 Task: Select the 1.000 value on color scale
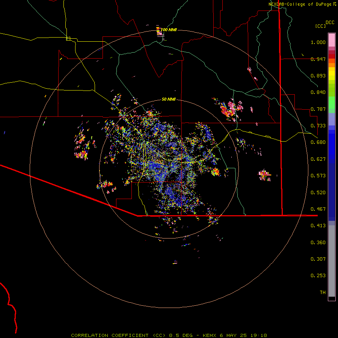click(318, 42)
